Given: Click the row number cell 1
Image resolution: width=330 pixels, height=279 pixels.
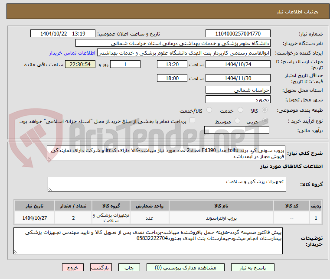Looking at the screenshot, I should 316,218.
